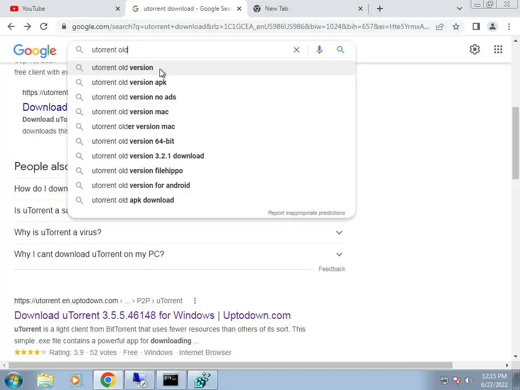Close the utorrent download tab
520x390 pixels.
click(x=239, y=9)
